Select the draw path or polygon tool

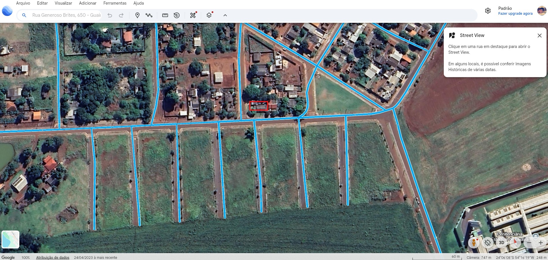coord(149,15)
